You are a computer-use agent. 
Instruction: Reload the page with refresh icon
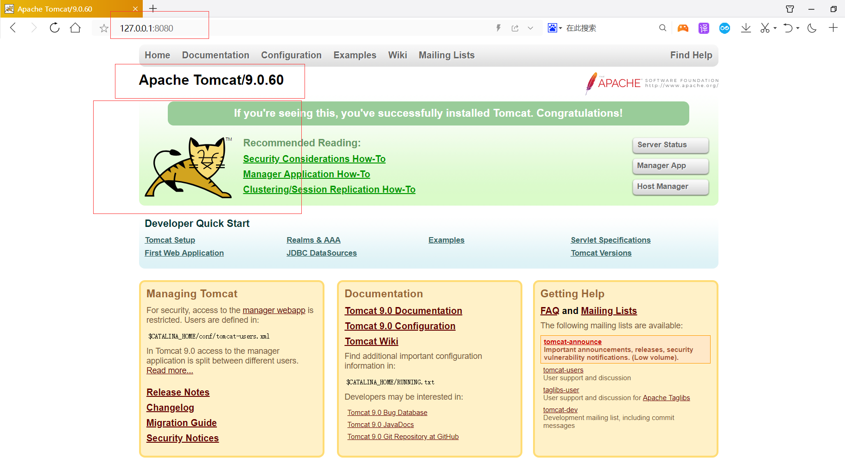[x=55, y=28]
